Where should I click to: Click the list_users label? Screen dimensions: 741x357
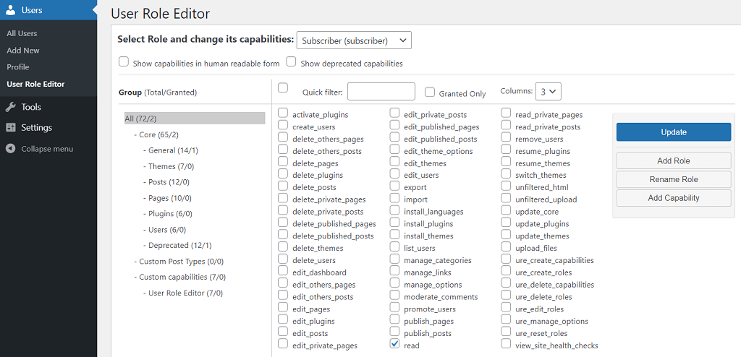tap(420, 249)
